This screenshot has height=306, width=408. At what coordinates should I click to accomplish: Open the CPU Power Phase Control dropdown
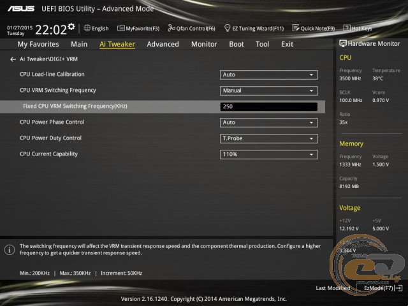[269, 122]
